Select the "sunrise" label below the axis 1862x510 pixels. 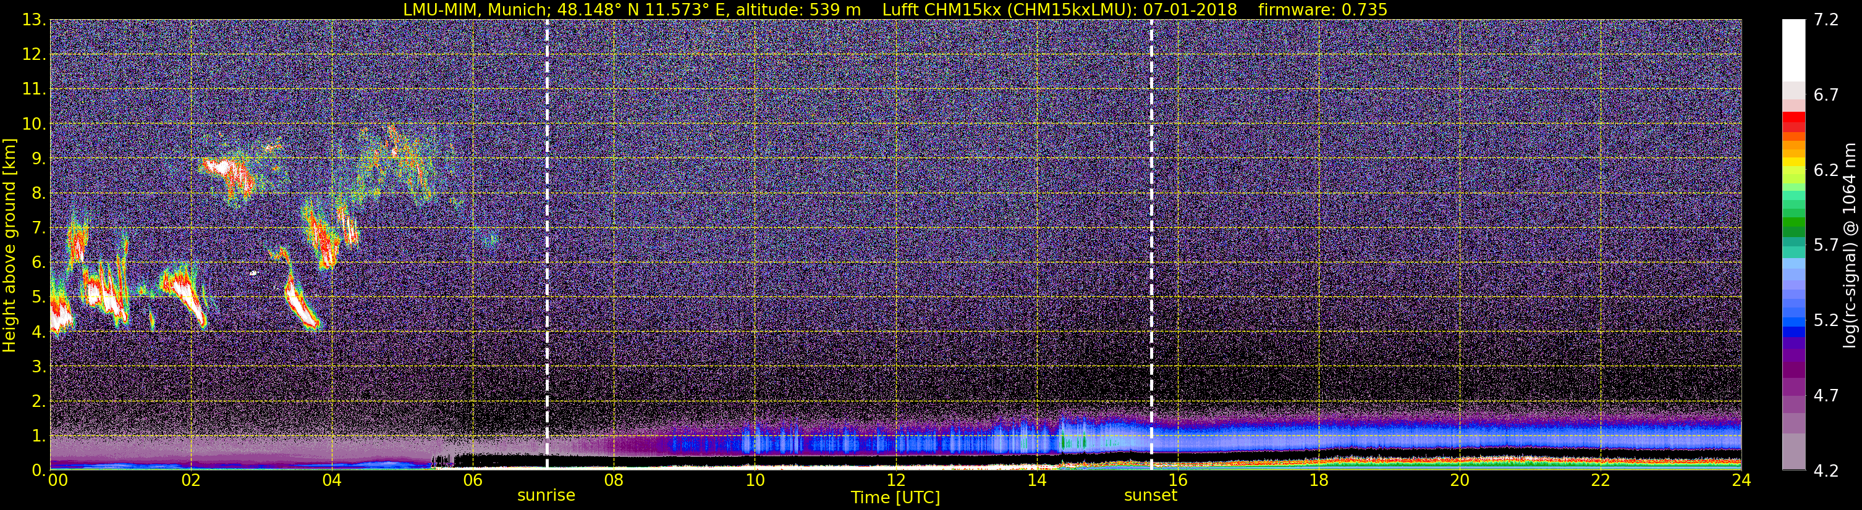click(546, 496)
